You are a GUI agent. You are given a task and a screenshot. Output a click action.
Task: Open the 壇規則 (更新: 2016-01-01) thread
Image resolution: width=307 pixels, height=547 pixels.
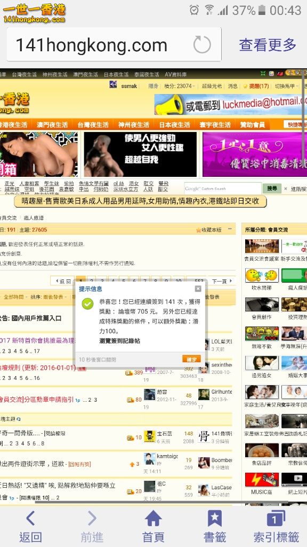click(38, 368)
